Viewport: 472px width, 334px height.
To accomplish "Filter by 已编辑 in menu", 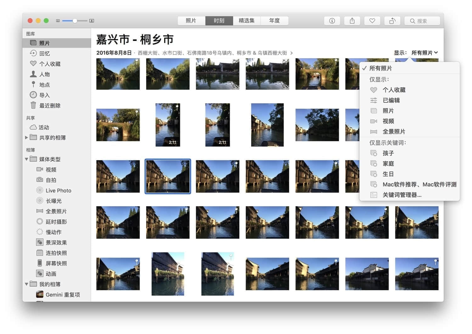I will [x=409, y=100].
